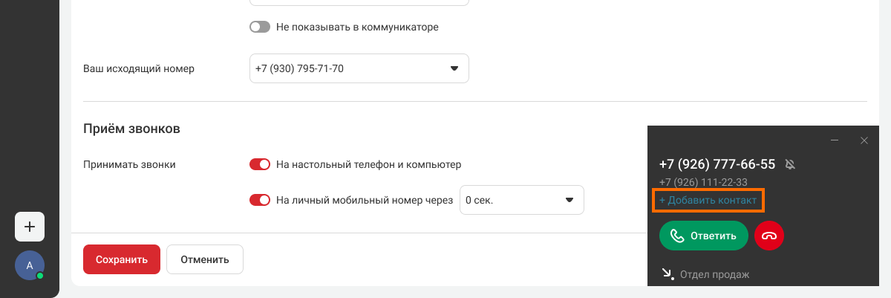Click the arrow icon beside "Отдел продаж"
The height and width of the screenshot is (298, 891).
[668, 274]
